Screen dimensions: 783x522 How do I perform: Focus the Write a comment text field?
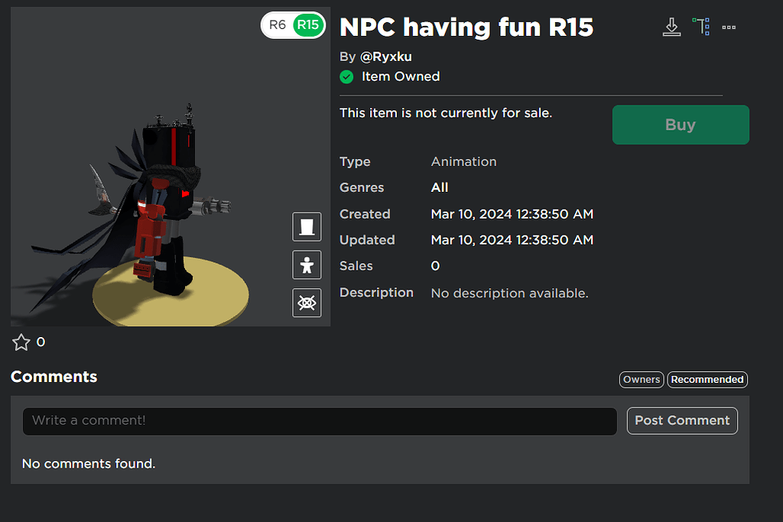tap(320, 421)
